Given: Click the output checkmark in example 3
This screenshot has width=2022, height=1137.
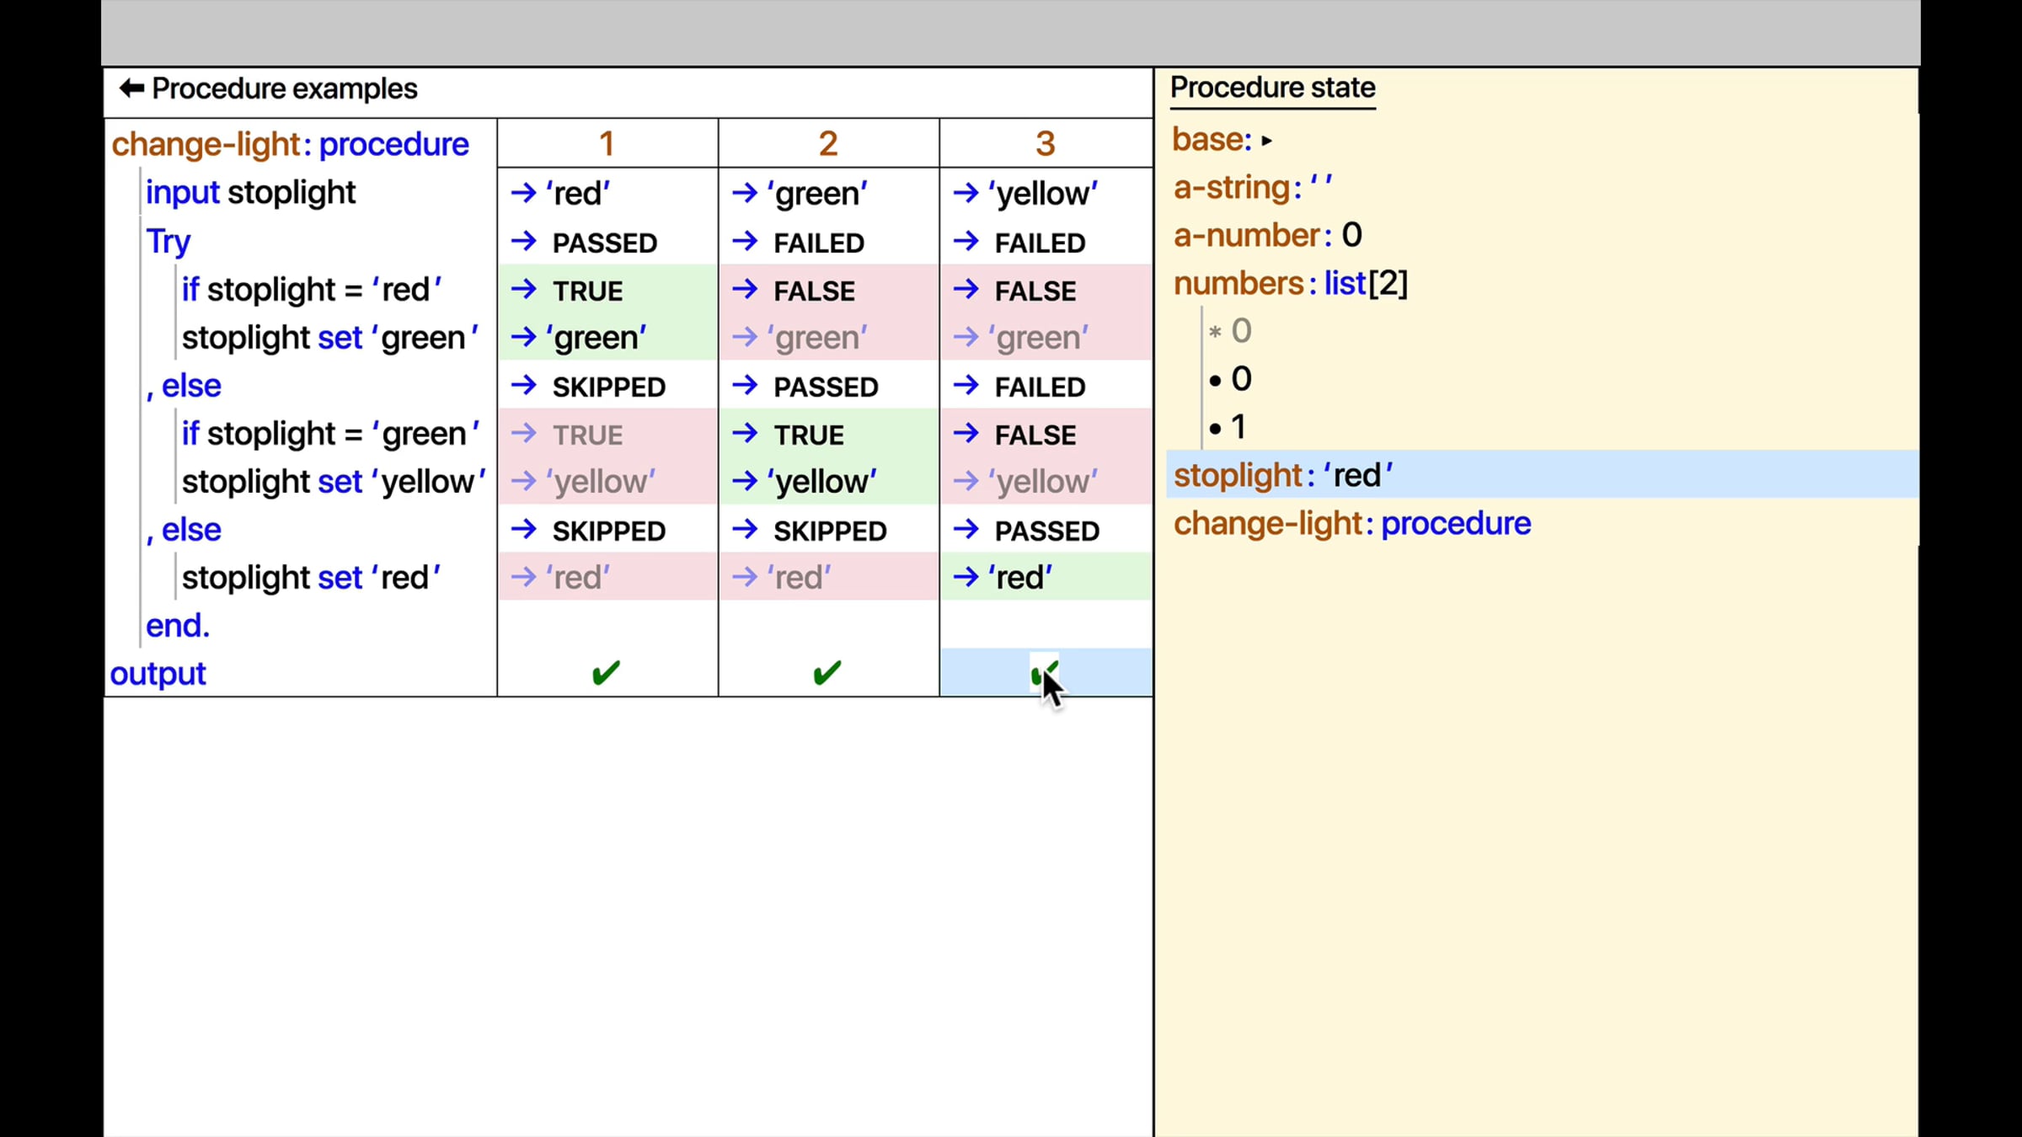Looking at the screenshot, I should 1044,672.
